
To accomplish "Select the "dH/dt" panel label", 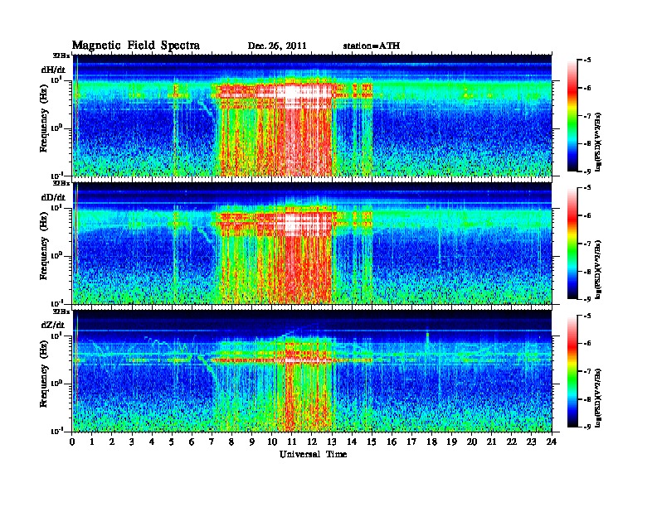I will pos(53,70).
